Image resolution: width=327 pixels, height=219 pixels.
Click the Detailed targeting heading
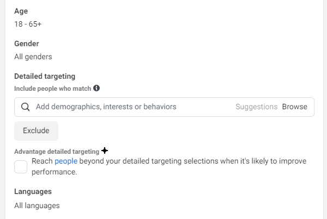(45, 76)
